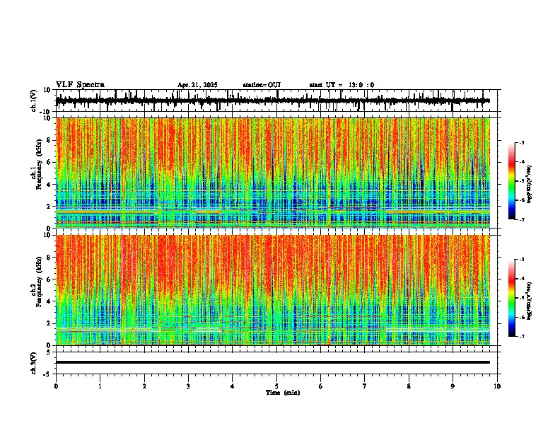The width and height of the screenshot is (560, 433).
Task: Click the "8" kHz tick on ch.2 spectrogram axis
Action: coord(49,258)
